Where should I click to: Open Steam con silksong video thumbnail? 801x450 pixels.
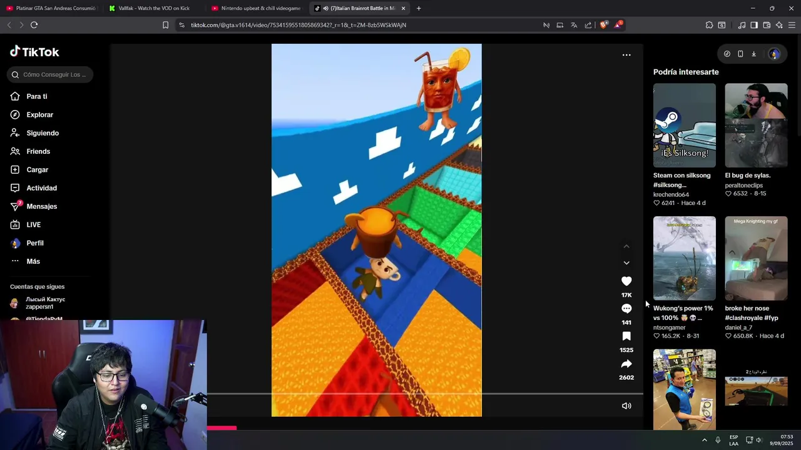click(x=685, y=125)
